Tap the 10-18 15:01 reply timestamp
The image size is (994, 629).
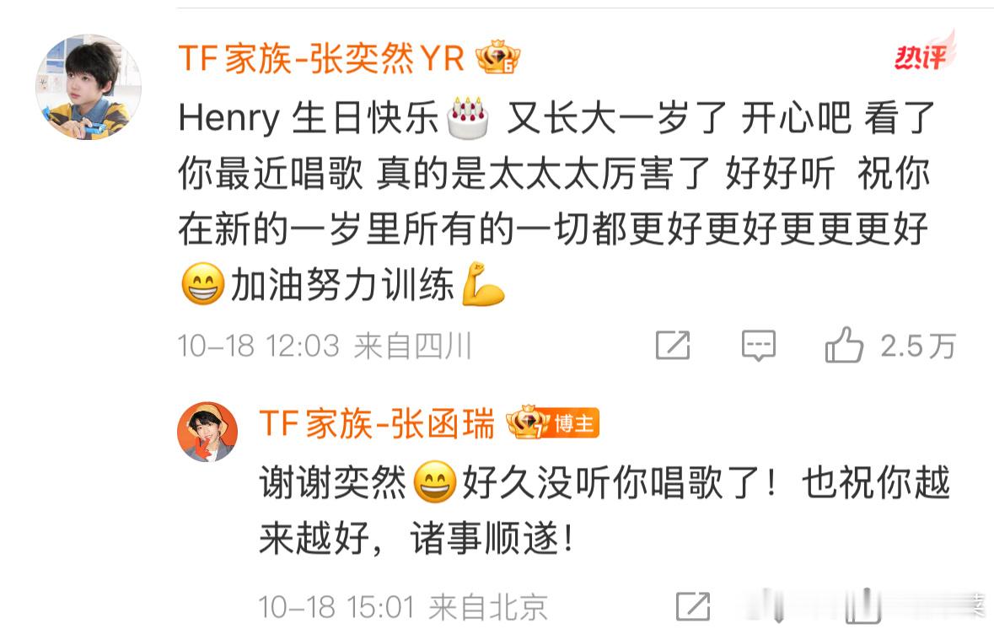336,607
